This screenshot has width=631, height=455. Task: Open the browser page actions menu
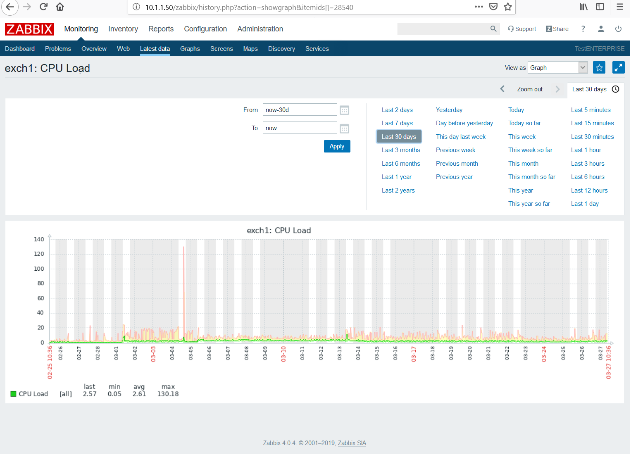click(x=479, y=7)
